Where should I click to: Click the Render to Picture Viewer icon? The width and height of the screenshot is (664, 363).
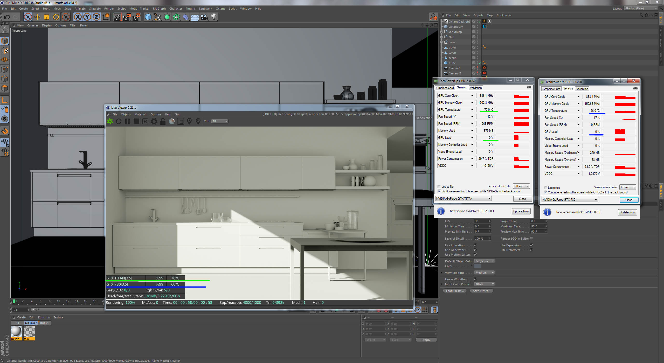pos(127,17)
